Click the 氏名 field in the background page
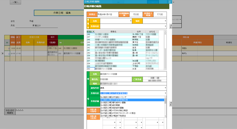The image size is (237, 129). 37,26
